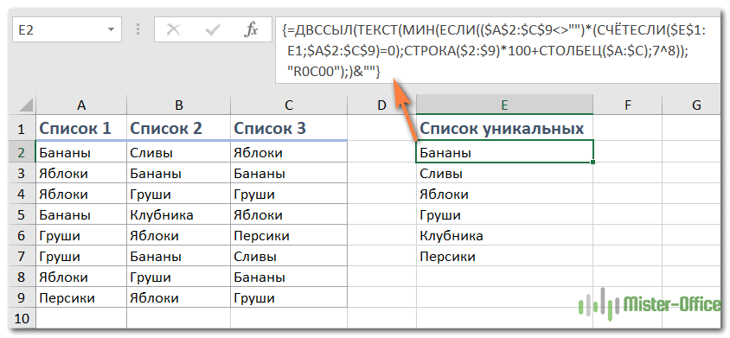This screenshot has width=730, height=338.
Task: Click cell B1 'Список 2'
Action: click(x=179, y=129)
